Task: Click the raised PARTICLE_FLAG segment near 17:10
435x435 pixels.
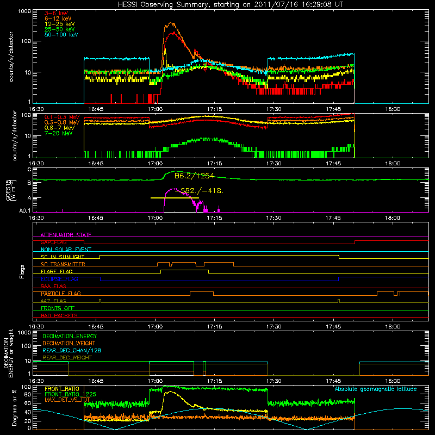Action: pos(202,292)
